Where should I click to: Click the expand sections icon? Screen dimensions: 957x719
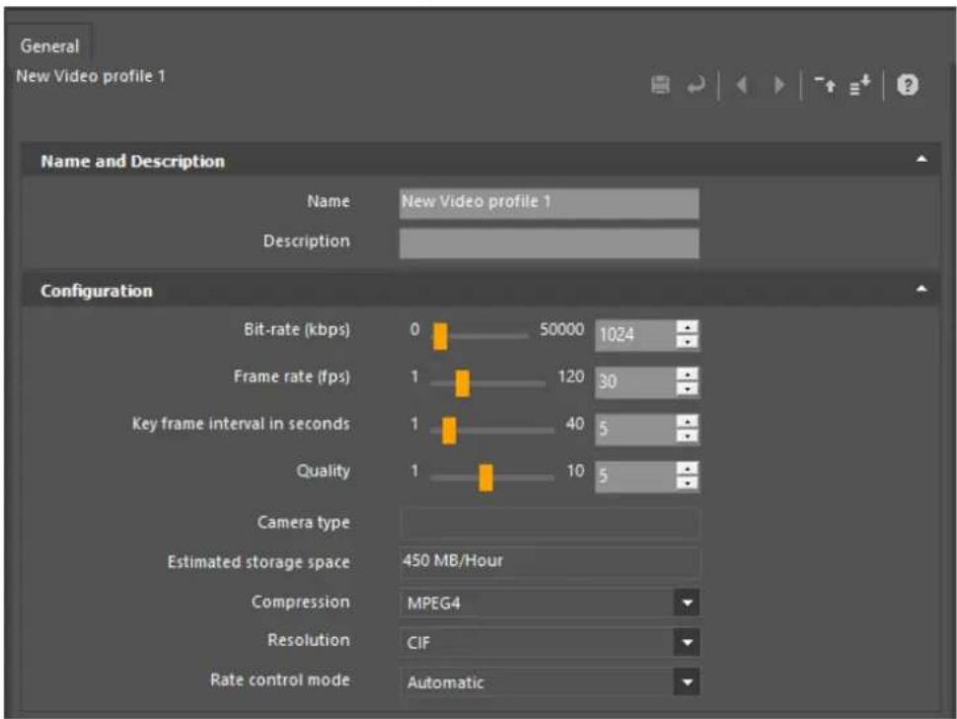(860, 85)
